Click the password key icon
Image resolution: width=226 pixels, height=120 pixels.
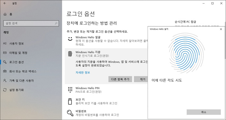point(70,113)
